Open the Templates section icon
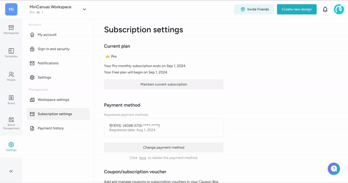The height and width of the screenshot is (183, 348). pos(11,53)
